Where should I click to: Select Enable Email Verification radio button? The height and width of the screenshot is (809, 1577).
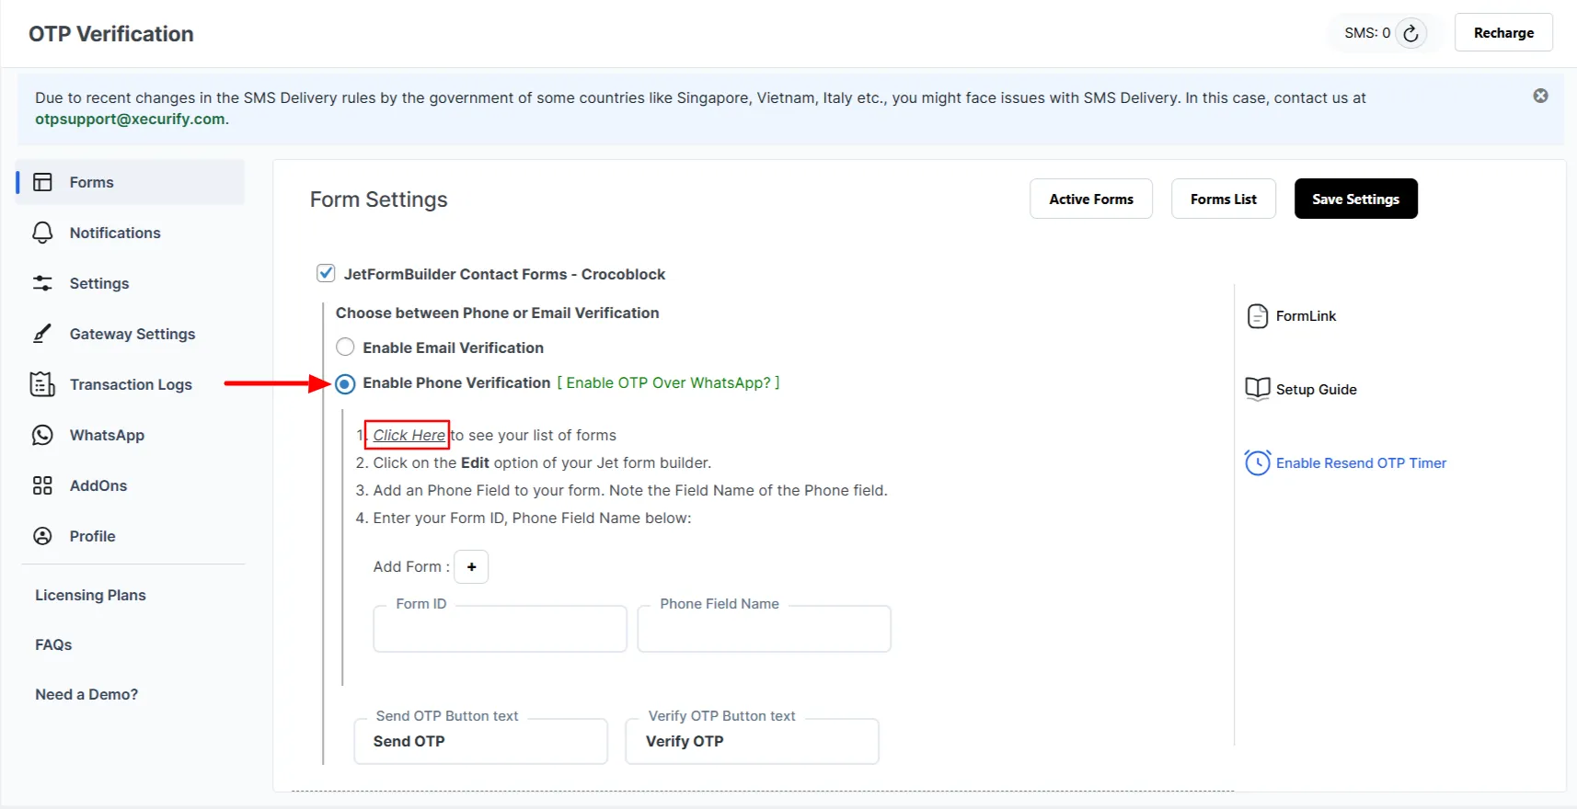[345, 347]
